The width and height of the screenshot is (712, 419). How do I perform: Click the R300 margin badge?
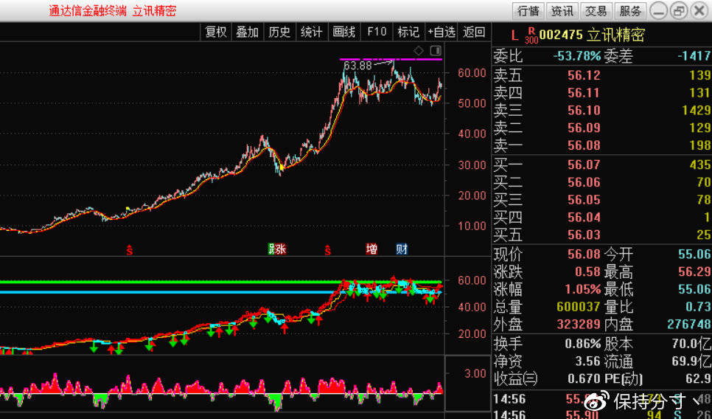coord(531,35)
